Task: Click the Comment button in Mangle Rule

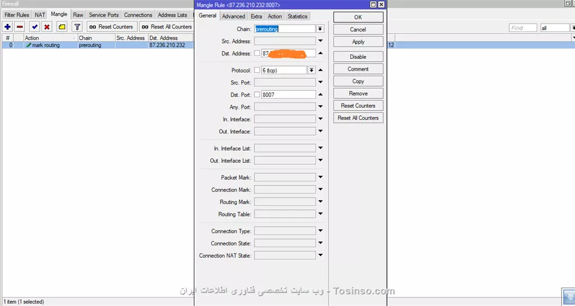Action: pyautogui.click(x=358, y=69)
